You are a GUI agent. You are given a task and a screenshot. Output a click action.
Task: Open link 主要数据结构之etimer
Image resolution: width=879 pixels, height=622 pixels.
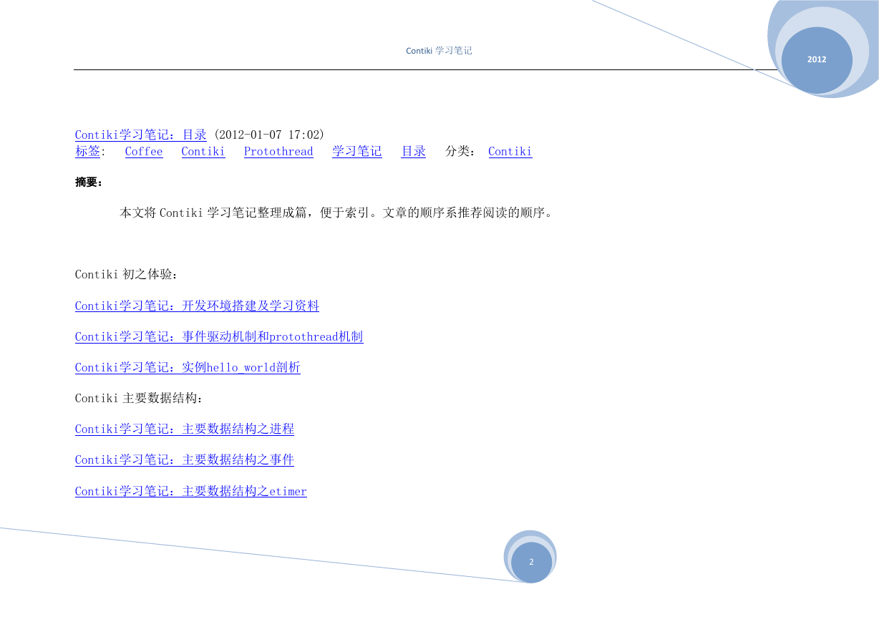click(x=191, y=491)
